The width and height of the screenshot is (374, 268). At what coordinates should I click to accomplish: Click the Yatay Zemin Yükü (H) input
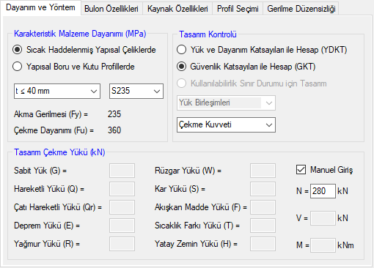coord(263,244)
